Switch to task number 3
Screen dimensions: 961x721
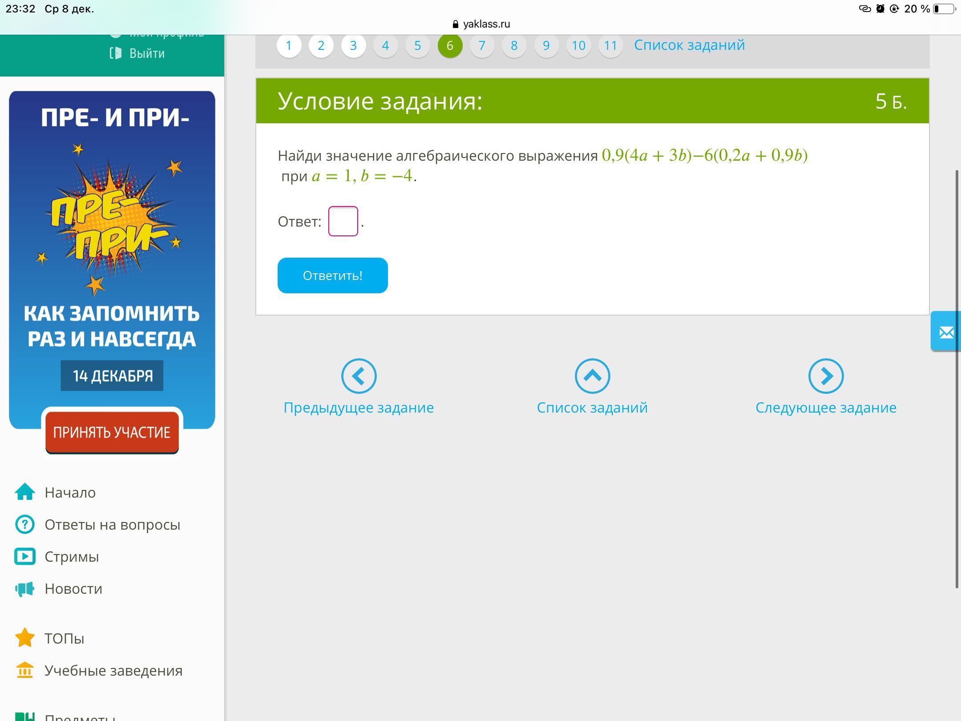pos(353,45)
